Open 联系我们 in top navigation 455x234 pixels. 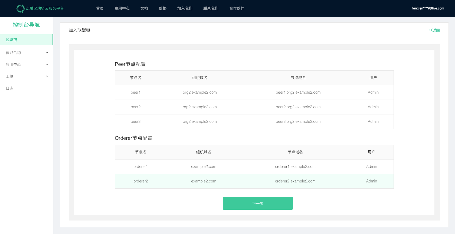point(211,8)
